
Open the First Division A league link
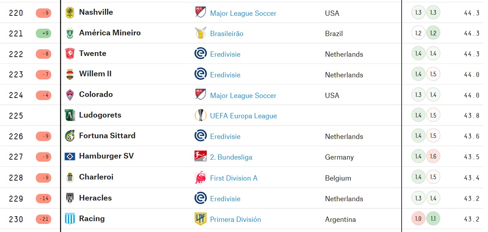point(234,178)
